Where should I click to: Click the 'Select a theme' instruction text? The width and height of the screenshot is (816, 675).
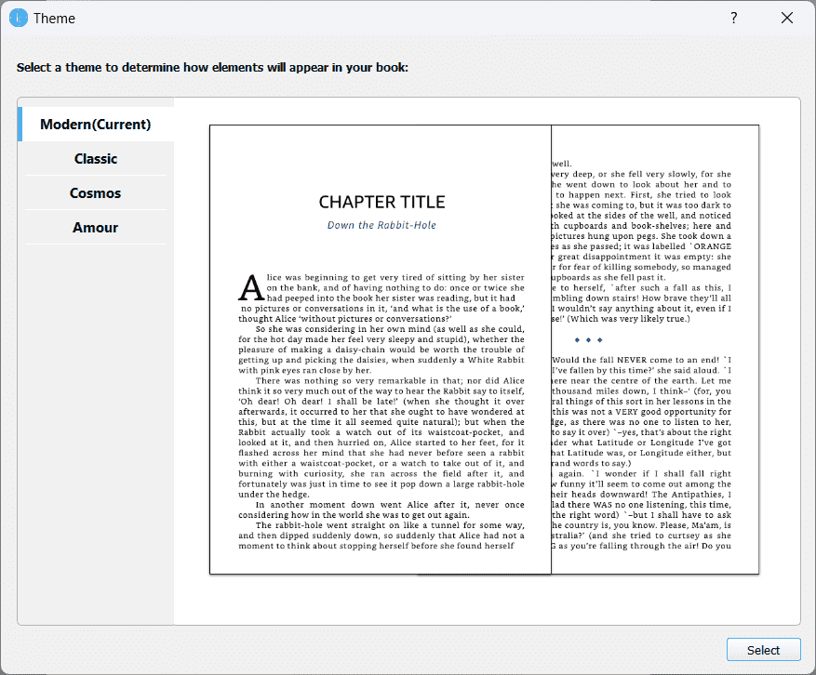[x=212, y=68]
